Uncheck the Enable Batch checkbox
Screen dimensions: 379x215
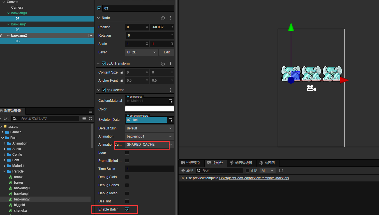pyautogui.click(x=127, y=209)
